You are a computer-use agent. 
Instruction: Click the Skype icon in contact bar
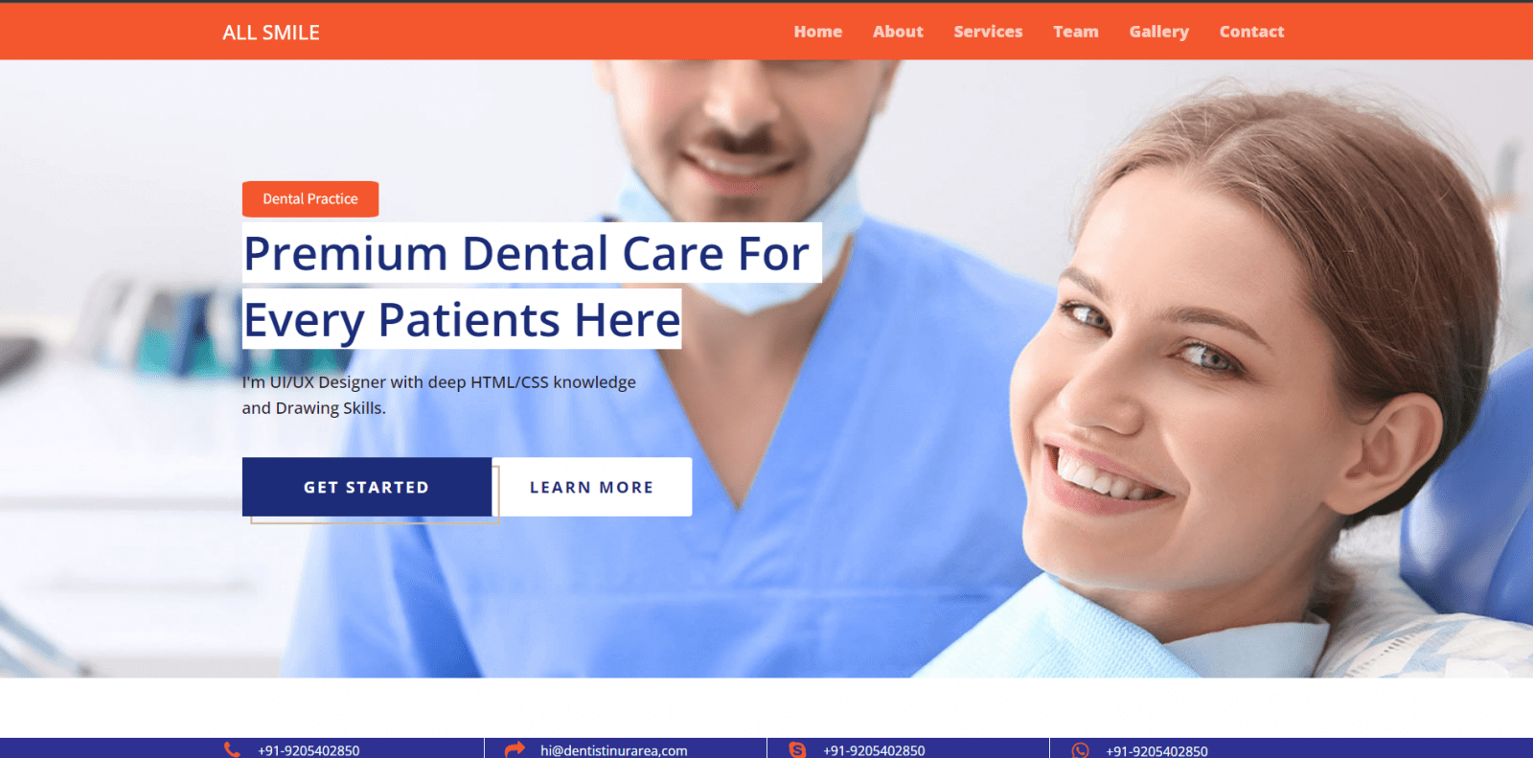797,749
